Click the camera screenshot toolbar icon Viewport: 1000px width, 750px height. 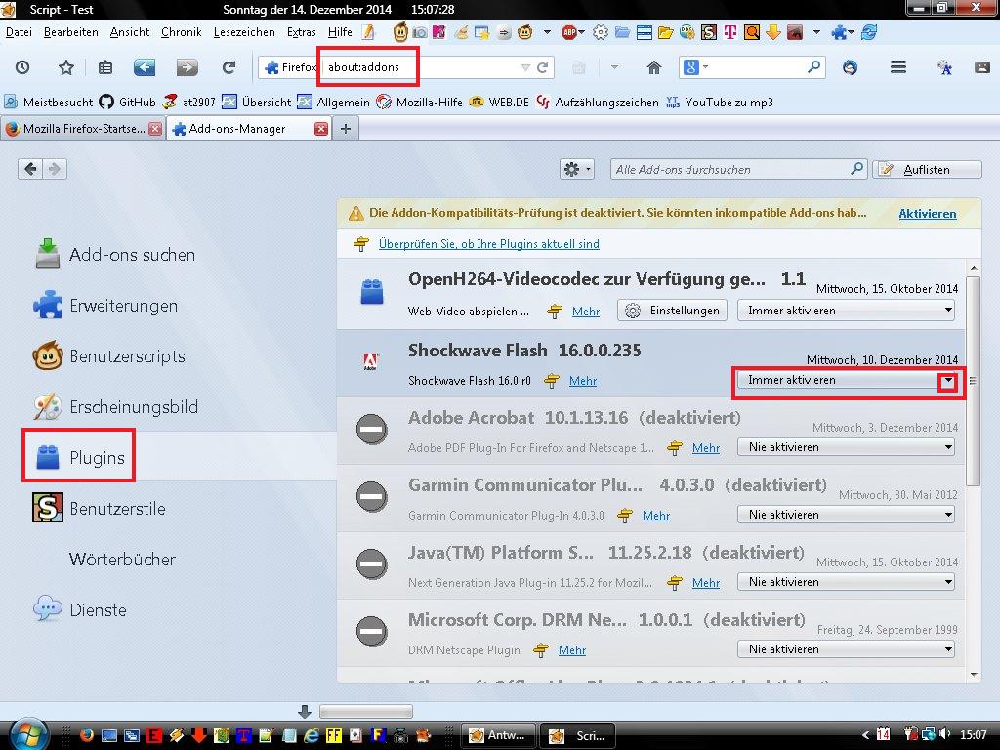pos(420,32)
